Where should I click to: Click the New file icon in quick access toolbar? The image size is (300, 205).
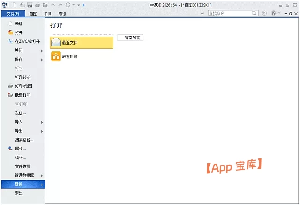pyautogui.click(x=15, y=5)
